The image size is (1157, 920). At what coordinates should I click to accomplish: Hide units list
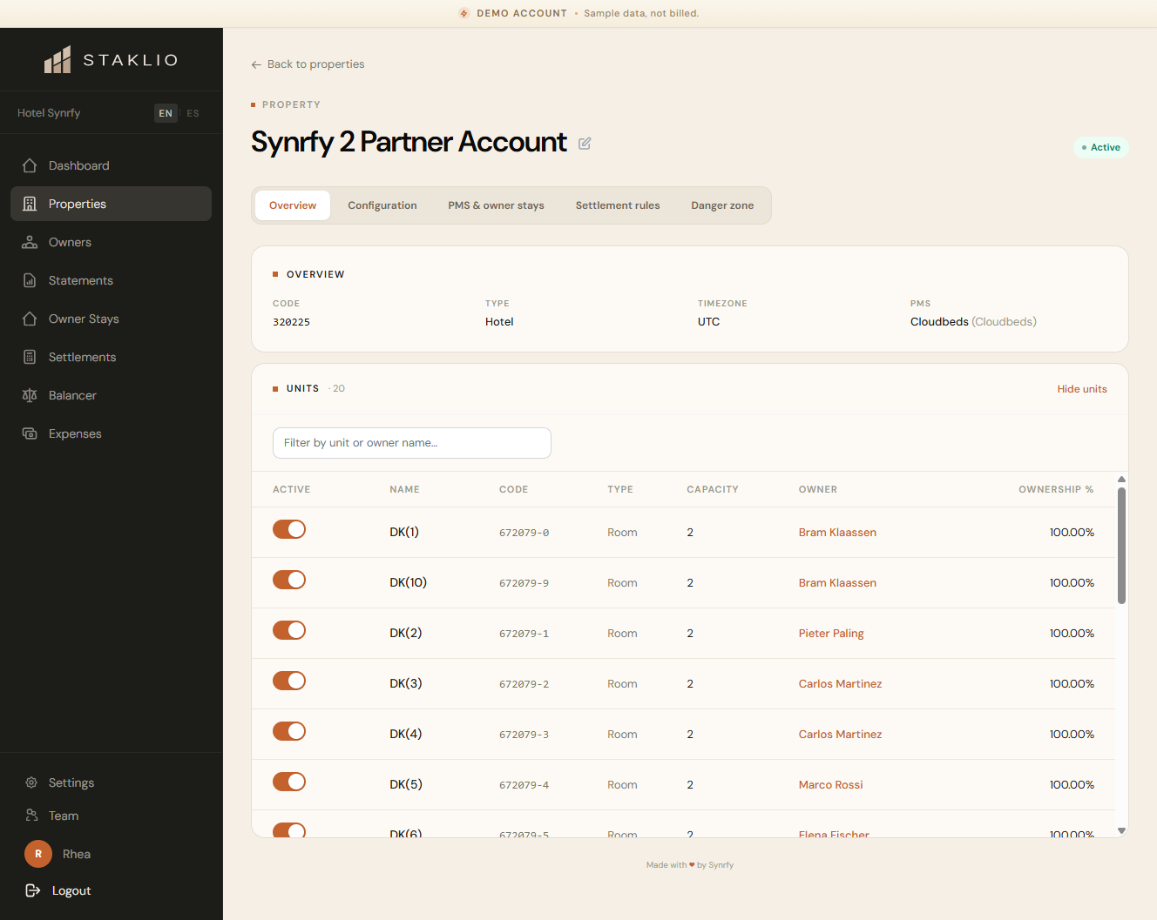pyautogui.click(x=1082, y=389)
